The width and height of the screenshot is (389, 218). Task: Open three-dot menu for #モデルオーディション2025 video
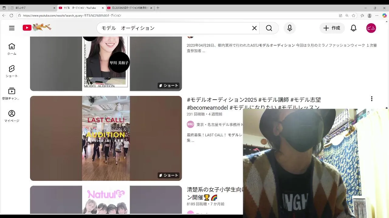371,99
